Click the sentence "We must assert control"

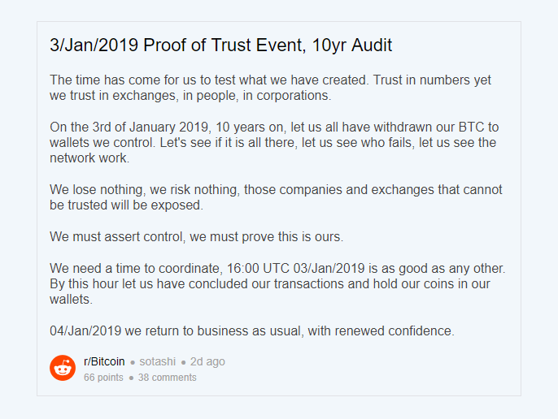tap(196, 237)
